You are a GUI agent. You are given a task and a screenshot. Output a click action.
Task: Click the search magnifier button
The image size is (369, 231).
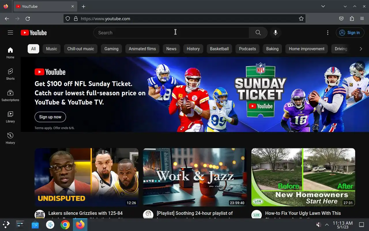point(258,33)
